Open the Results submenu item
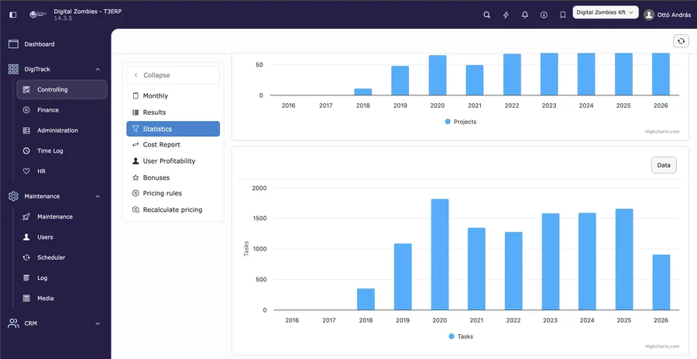697x359 pixels. (173, 112)
